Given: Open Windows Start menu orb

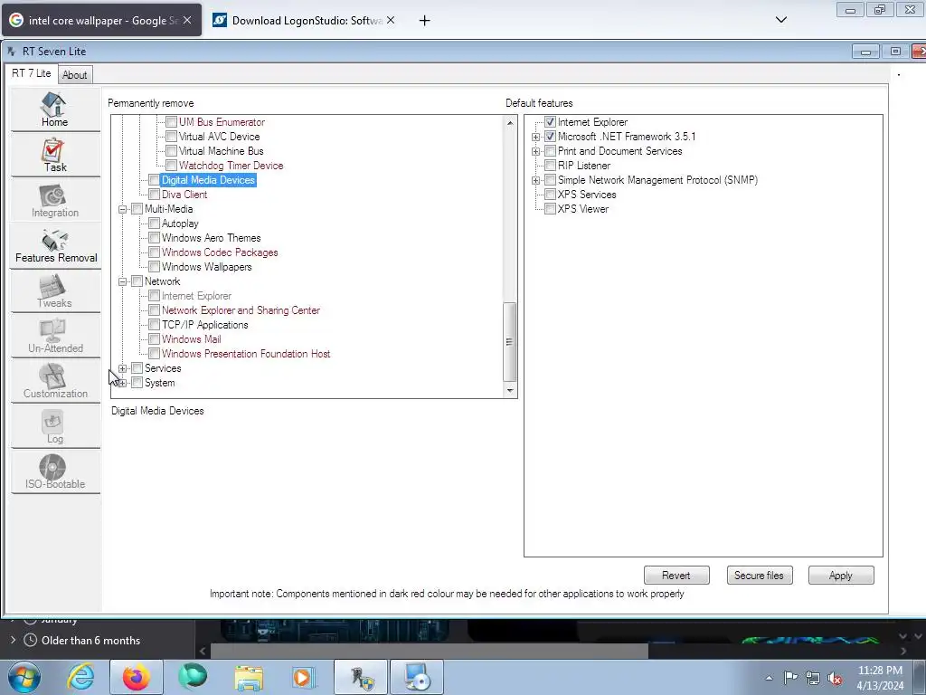Looking at the screenshot, I should click(24, 677).
